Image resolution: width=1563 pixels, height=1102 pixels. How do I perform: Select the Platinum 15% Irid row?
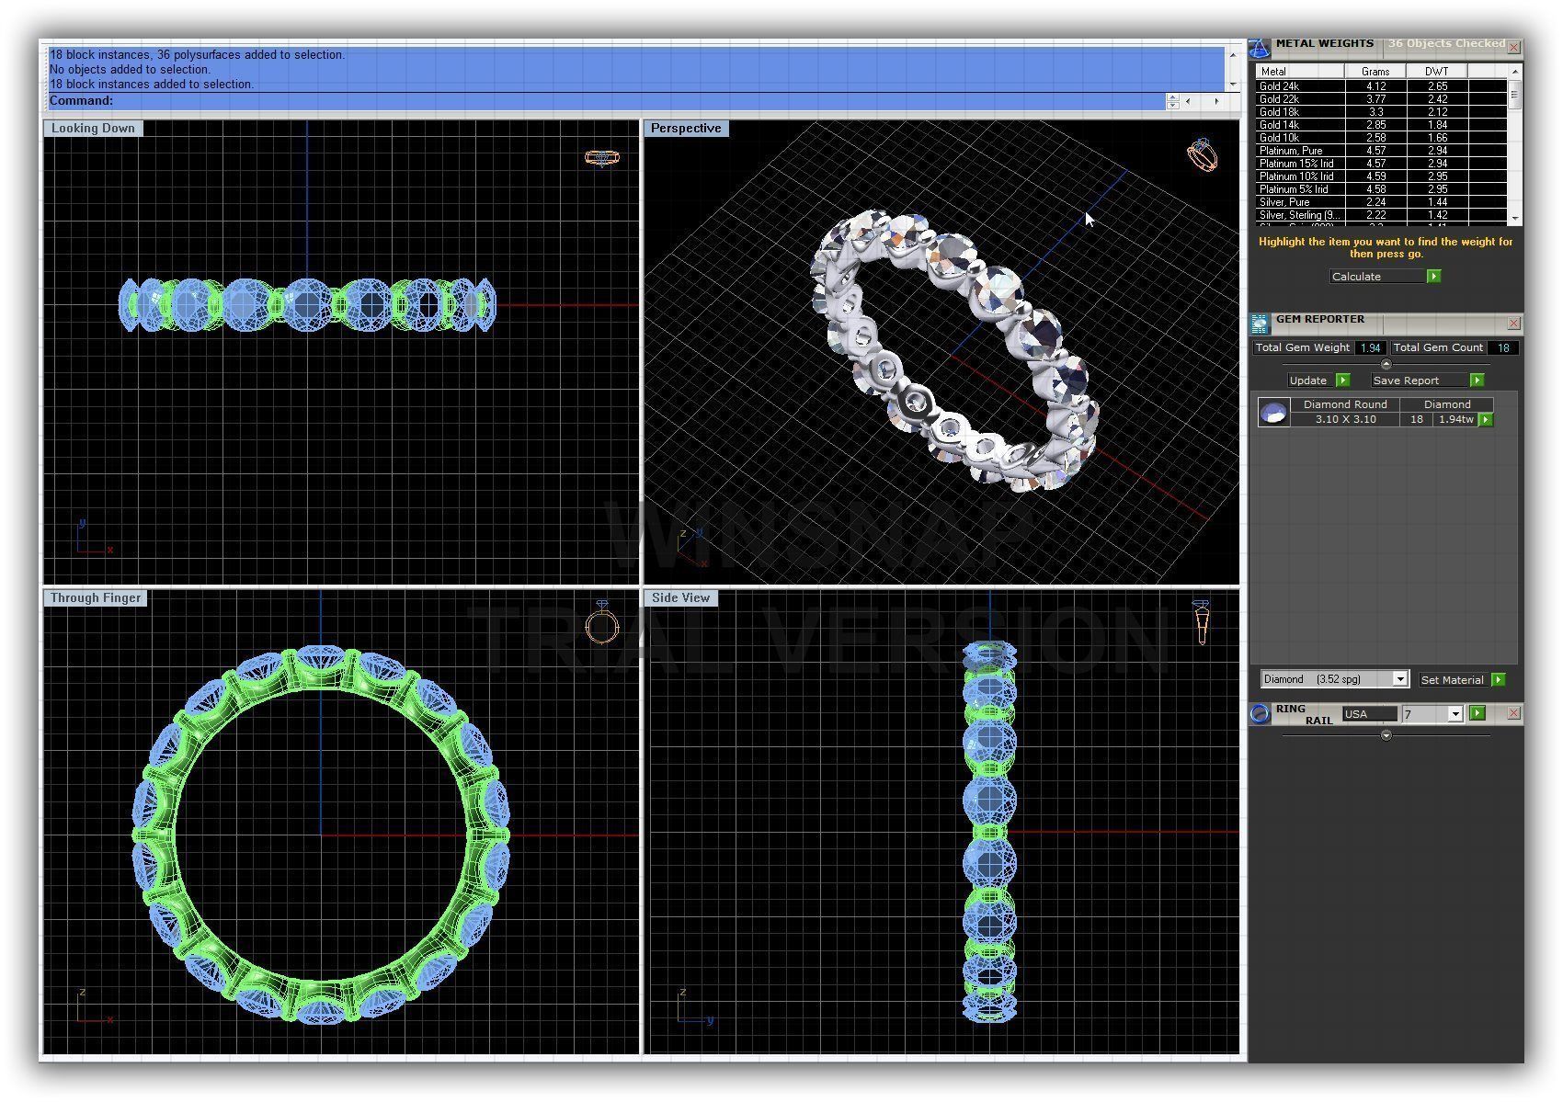tap(1382, 164)
